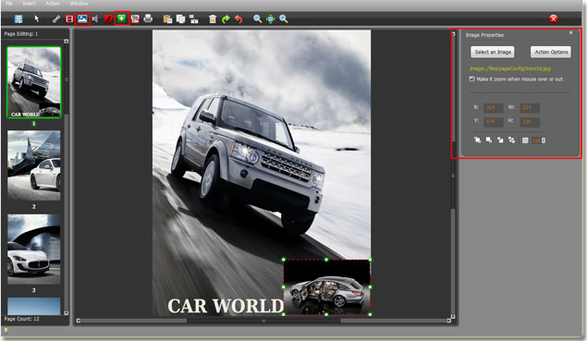Click the X position input field
Screen dimensions: 587x341
pyautogui.click(x=493, y=108)
